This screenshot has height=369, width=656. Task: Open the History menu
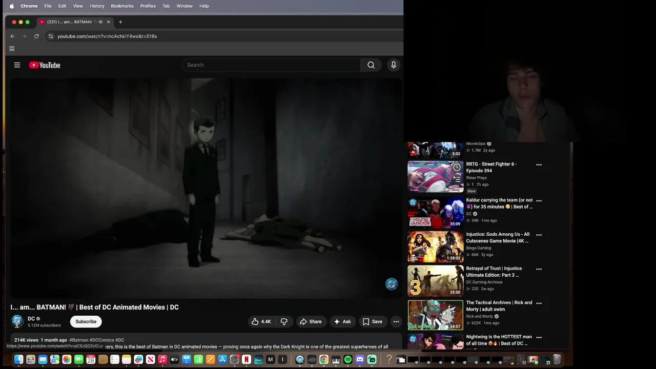coord(97,6)
